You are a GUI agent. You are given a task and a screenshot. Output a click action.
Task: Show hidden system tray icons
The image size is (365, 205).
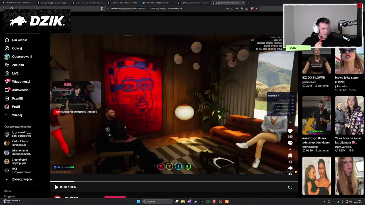(x=324, y=202)
